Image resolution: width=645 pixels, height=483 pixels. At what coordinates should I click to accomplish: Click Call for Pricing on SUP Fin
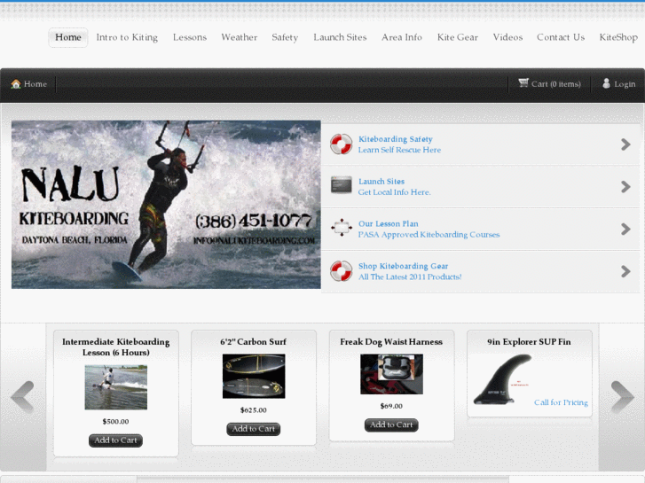(561, 402)
